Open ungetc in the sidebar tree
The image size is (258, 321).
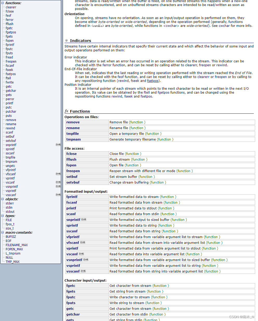tap(10, 166)
